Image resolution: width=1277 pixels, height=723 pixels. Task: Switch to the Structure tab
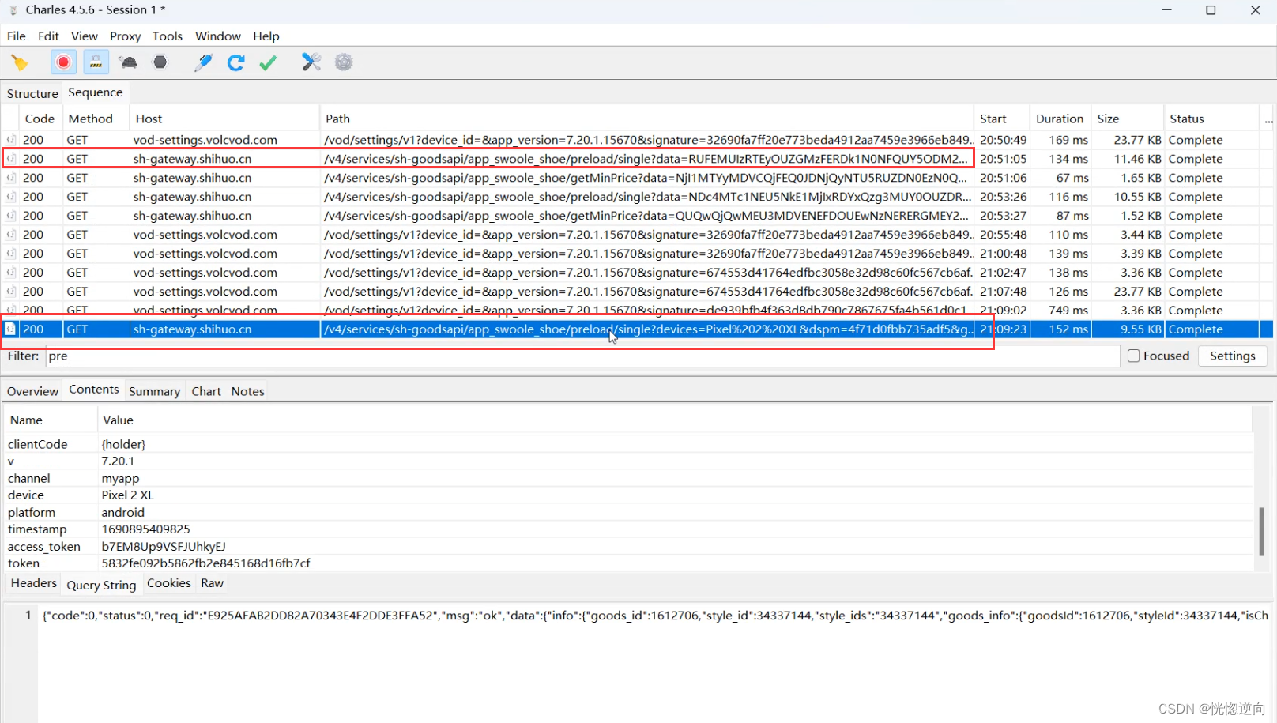(32, 93)
